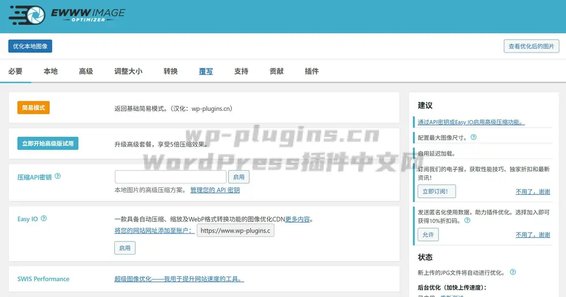Screen dimensions: 566x297
Task: Switch to the 本地 tab
Action: click(x=50, y=71)
